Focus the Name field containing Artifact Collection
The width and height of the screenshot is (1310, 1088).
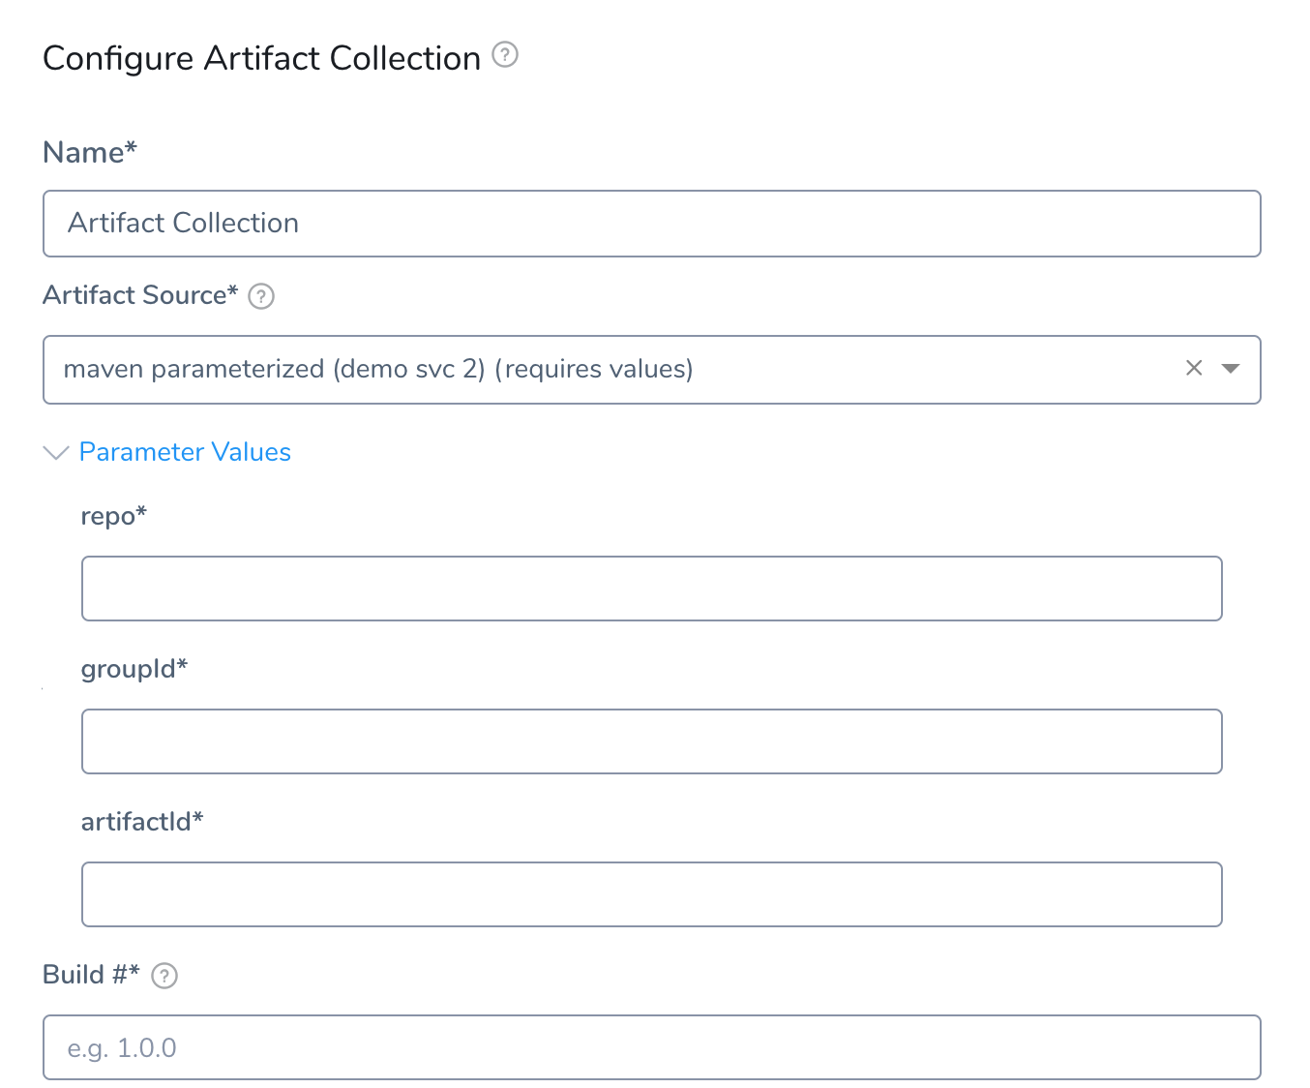tap(651, 224)
